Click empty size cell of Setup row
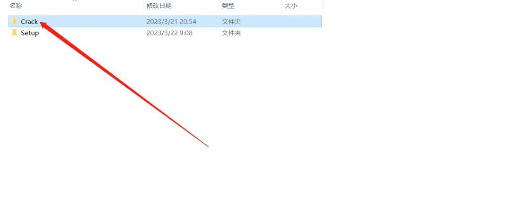Image resolution: width=511 pixels, height=213 pixels. [x=302, y=33]
